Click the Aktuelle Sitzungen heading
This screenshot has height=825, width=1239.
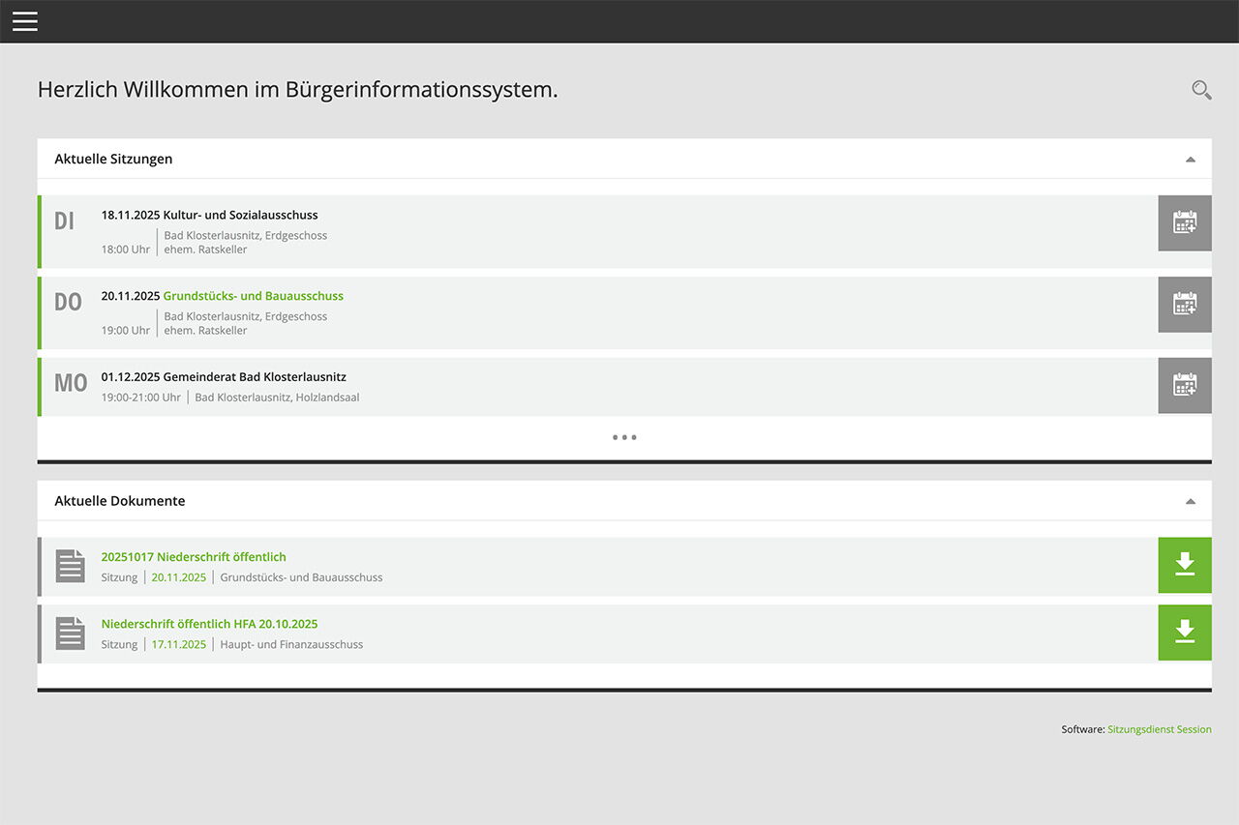tap(113, 158)
